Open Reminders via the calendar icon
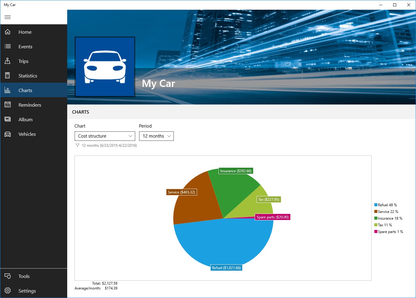 pos(8,104)
